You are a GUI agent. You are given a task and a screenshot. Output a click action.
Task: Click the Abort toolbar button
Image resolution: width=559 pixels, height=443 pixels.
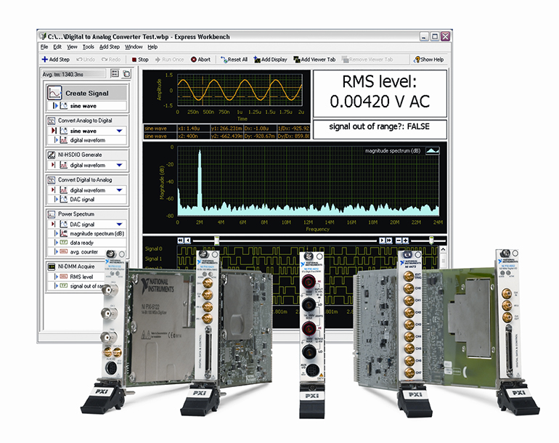click(200, 60)
